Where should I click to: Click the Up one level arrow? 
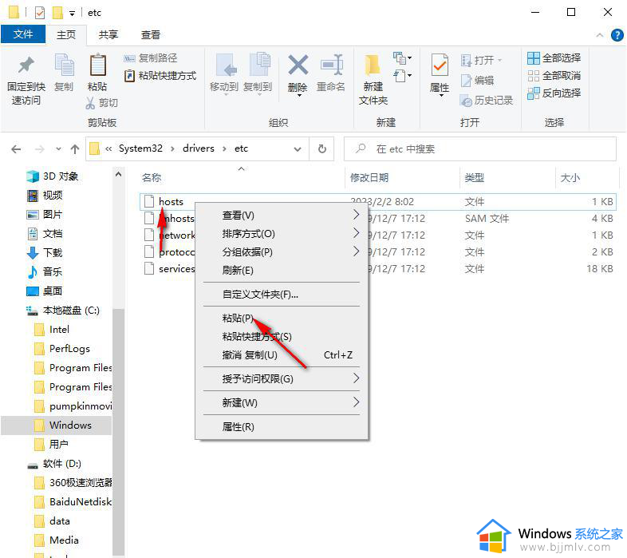click(x=75, y=149)
